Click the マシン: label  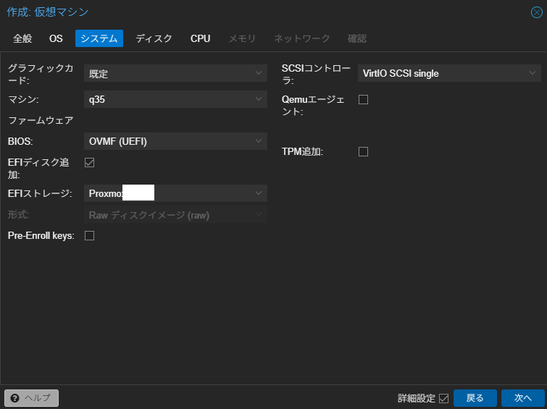[x=23, y=100]
